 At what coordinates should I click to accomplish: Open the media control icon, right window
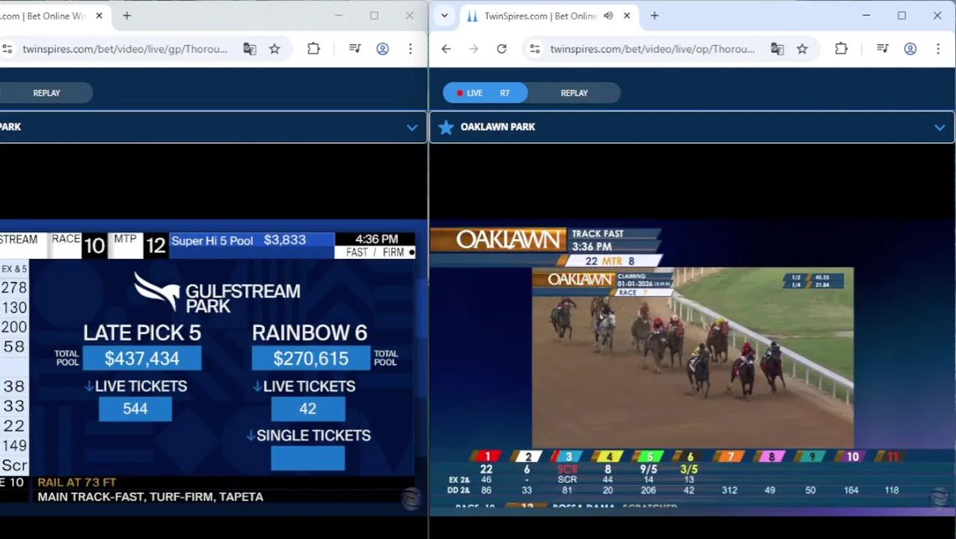882,49
